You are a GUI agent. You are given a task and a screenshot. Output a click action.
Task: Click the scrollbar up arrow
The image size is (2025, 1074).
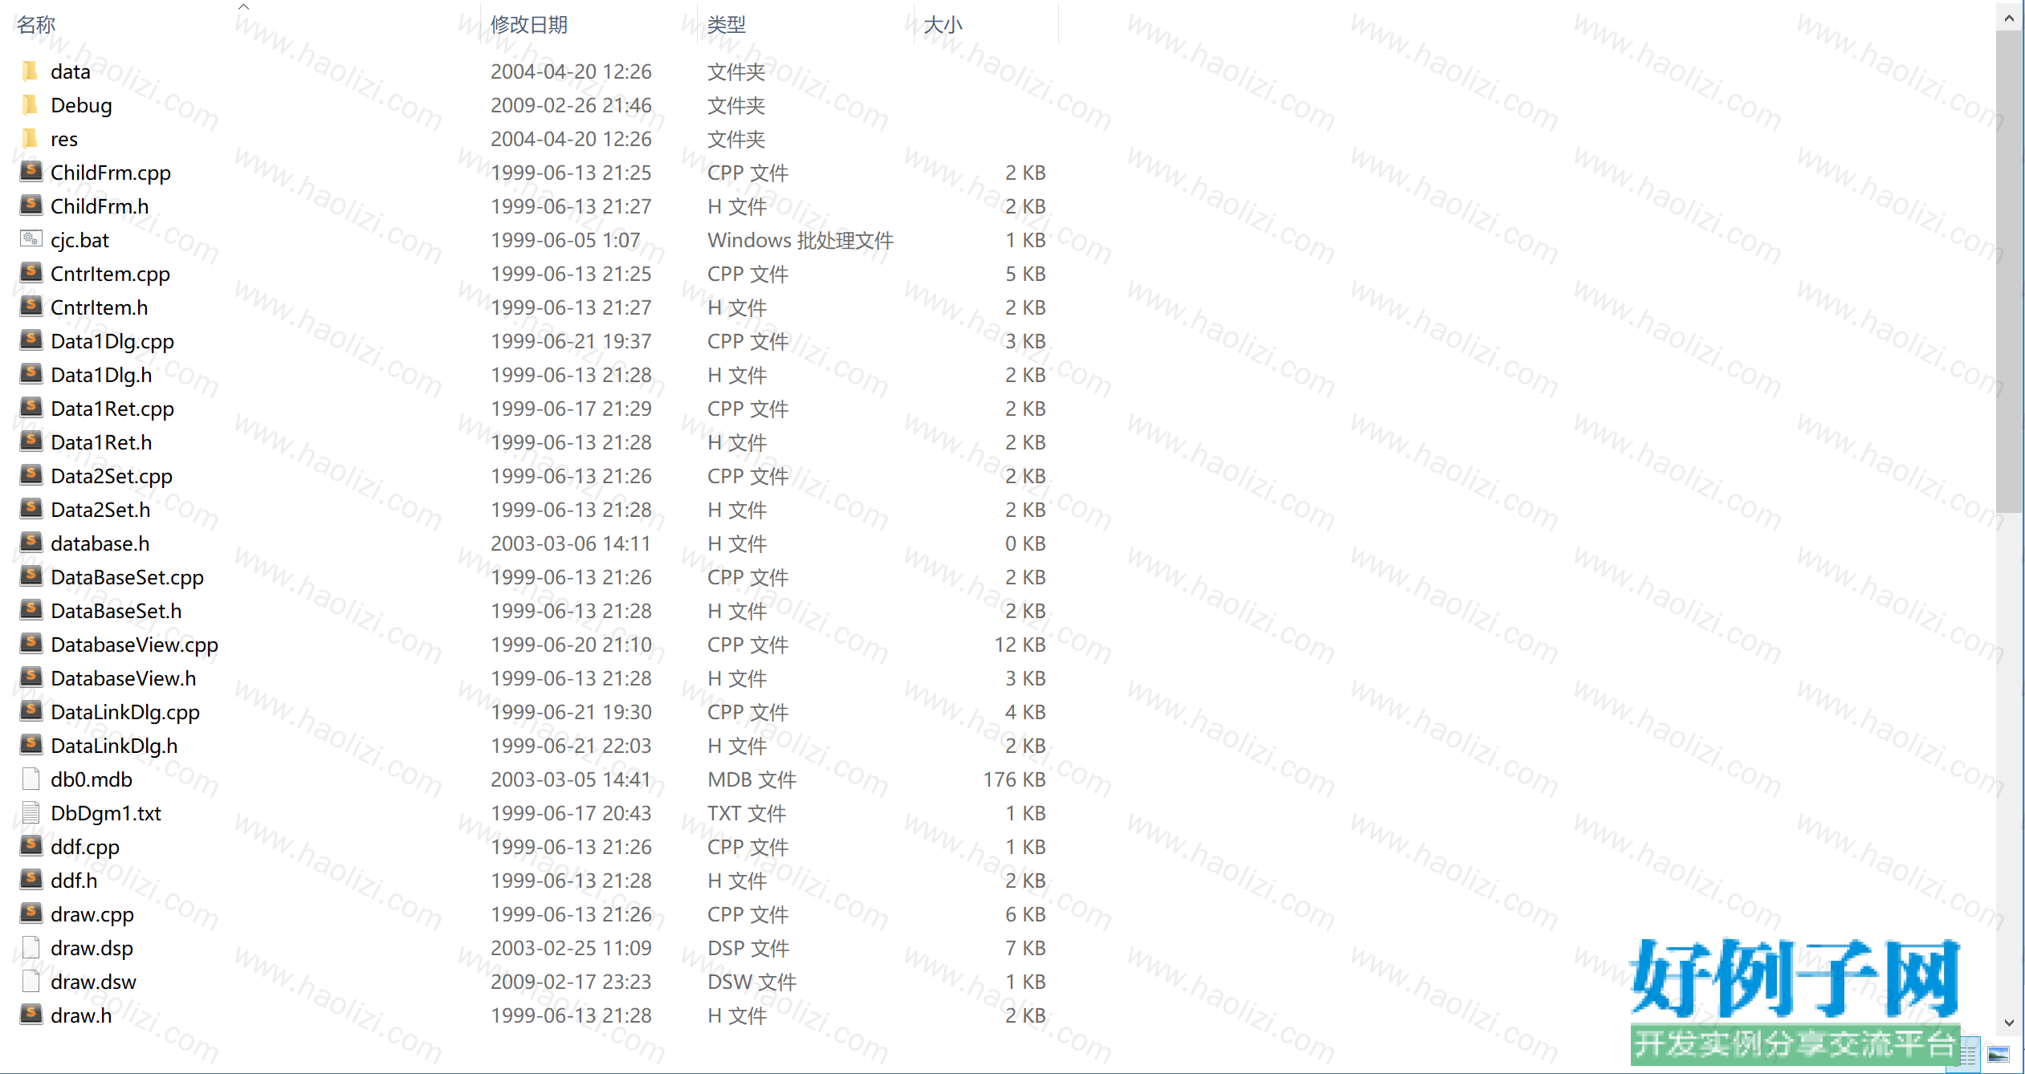click(x=2009, y=17)
